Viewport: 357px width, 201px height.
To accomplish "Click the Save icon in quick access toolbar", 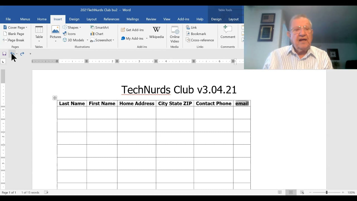I will (4, 54).
